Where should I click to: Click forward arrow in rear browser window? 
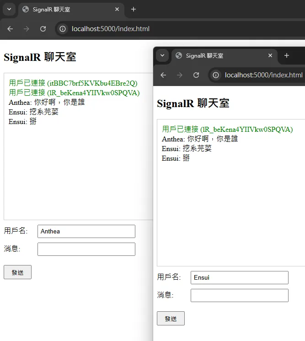[x=26, y=29]
